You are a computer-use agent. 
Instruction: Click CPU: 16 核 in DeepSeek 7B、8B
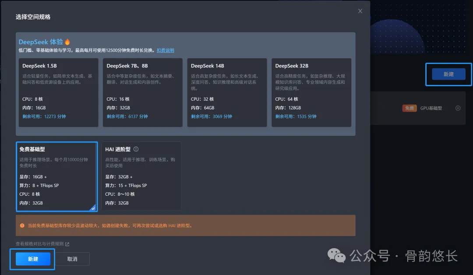point(118,99)
